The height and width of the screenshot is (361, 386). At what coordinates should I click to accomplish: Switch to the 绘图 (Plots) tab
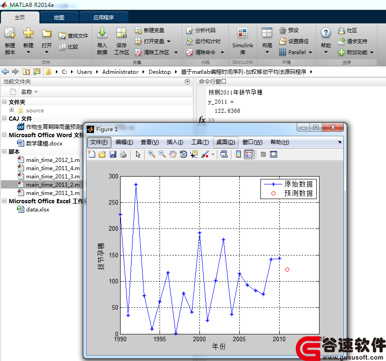[x=59, y=17]
